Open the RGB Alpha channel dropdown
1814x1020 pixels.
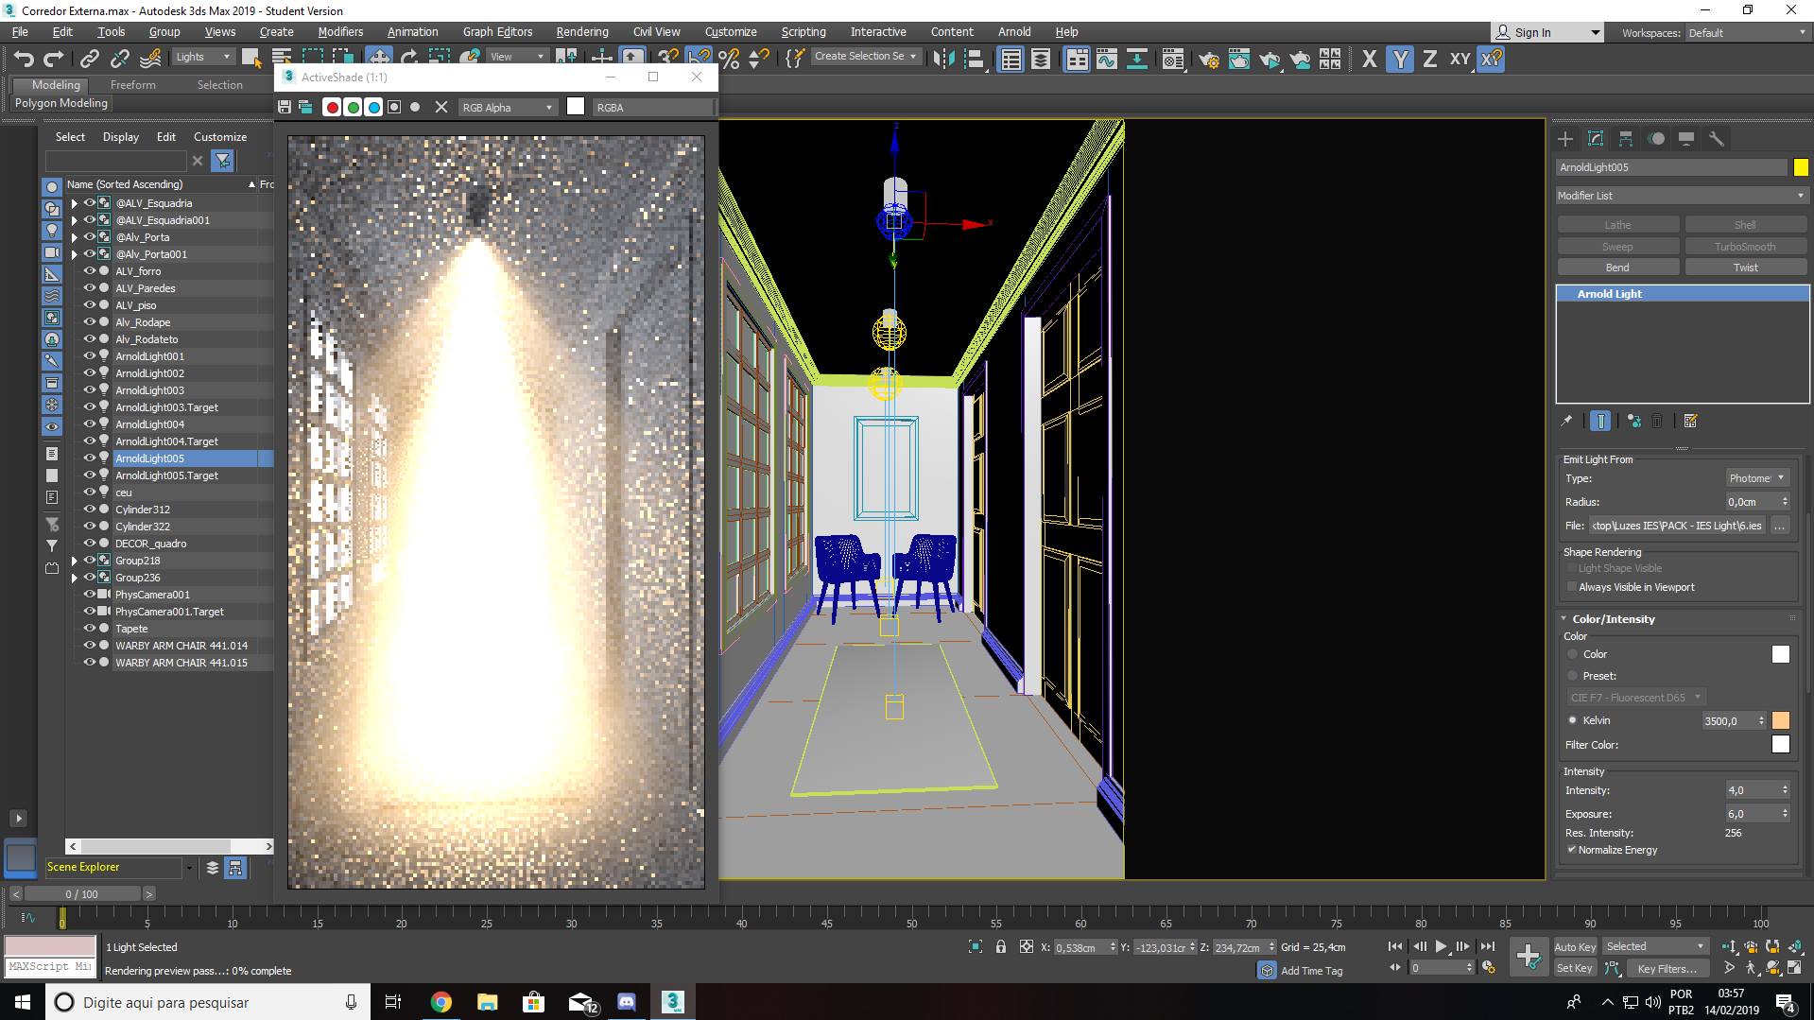point(508,108)
